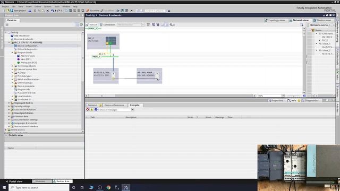The image size is (340, 191).
Task: Open the Window menu
Action: tap(66, 6)
